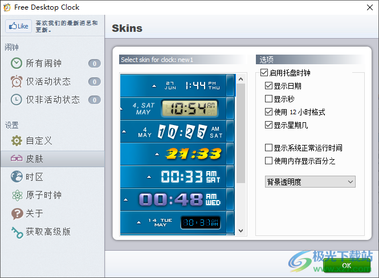Open the 仅非活动状态 alarm list
The image size is (379, 278).
point(52,99)
